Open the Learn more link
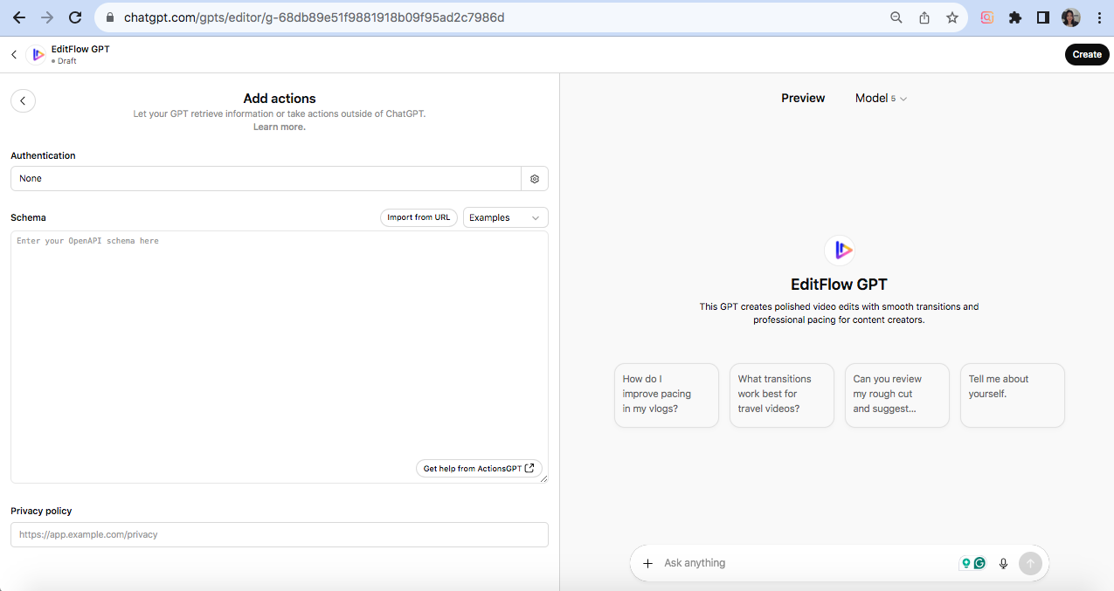 [279, 127]
